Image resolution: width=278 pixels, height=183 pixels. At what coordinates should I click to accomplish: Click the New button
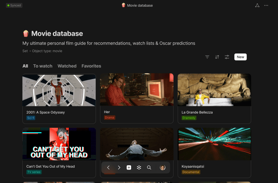coord(241,57)
